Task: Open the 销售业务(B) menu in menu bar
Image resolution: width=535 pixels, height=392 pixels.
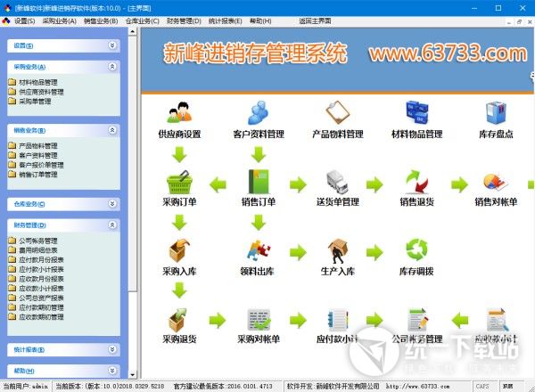Action: (x=101, y=21)
